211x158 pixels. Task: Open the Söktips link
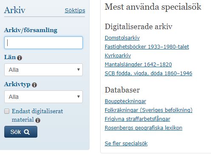click(x=75, y=11)
